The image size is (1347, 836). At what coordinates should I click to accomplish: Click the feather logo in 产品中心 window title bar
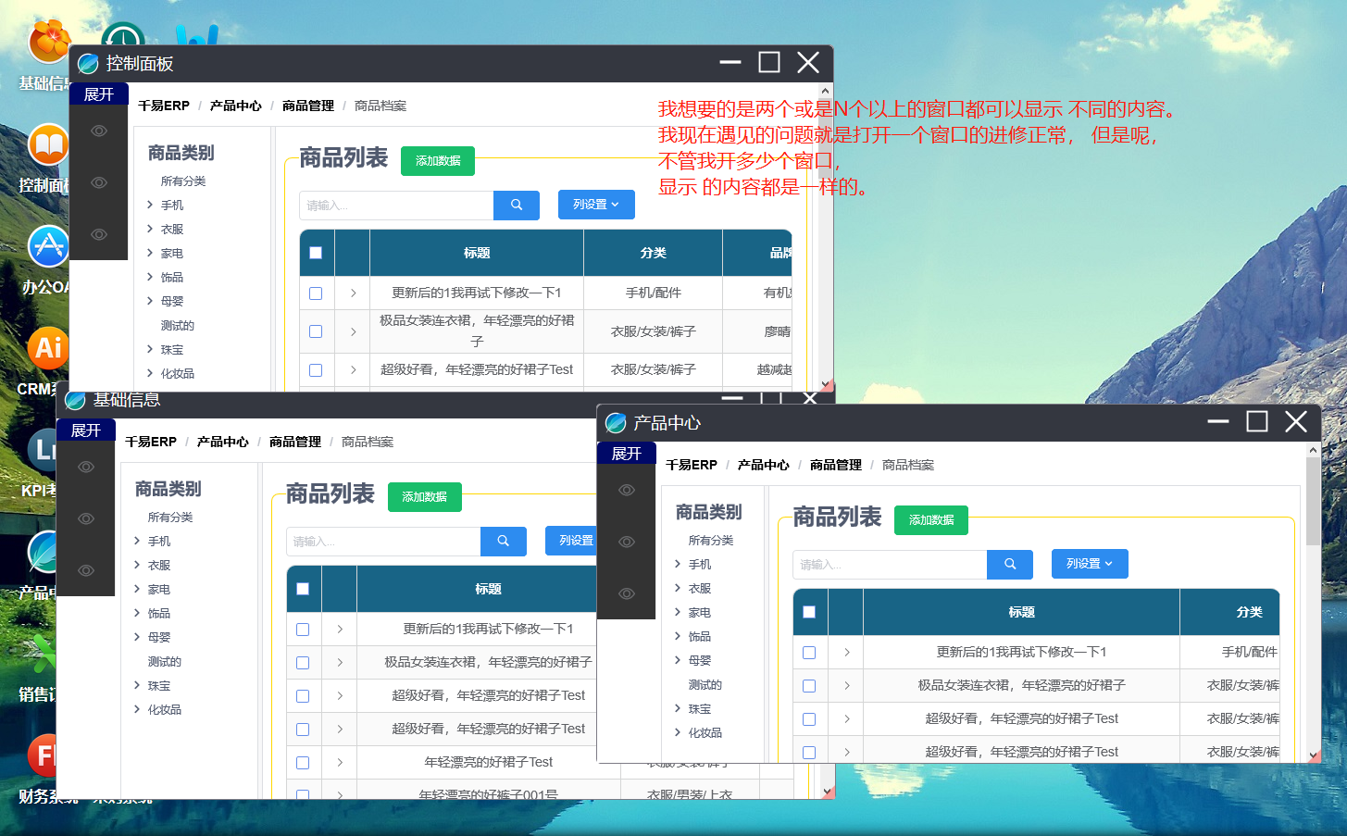[616, 423]
